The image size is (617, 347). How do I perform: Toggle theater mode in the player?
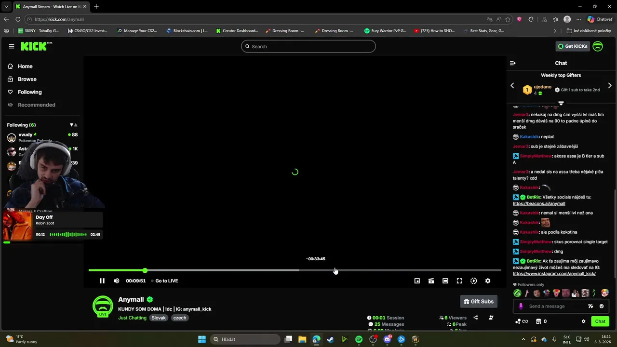(445, 281)
